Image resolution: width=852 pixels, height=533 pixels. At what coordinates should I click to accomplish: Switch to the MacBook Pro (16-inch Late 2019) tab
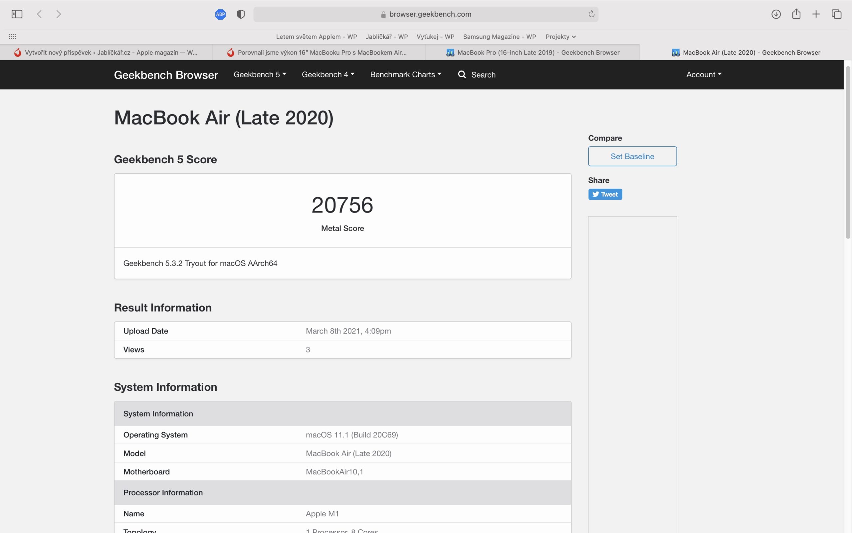(x=532, y=53)
